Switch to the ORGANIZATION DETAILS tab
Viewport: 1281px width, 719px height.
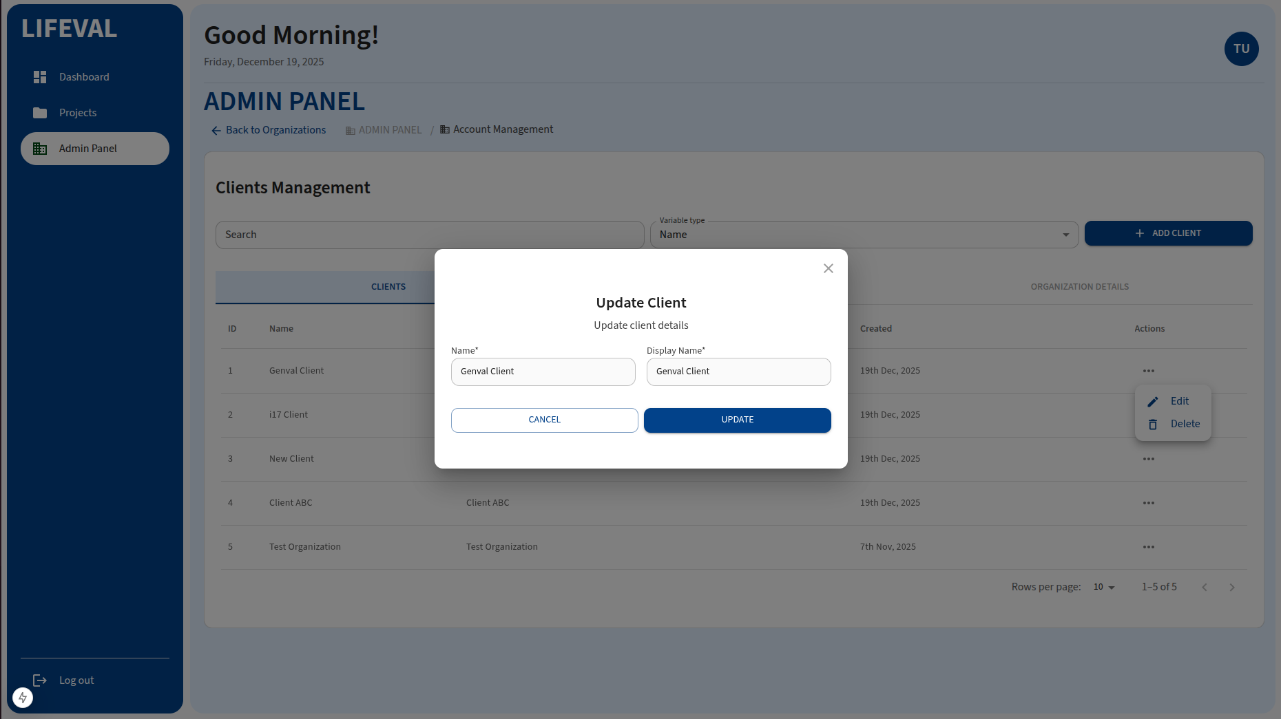click(x=1079, y=287)
